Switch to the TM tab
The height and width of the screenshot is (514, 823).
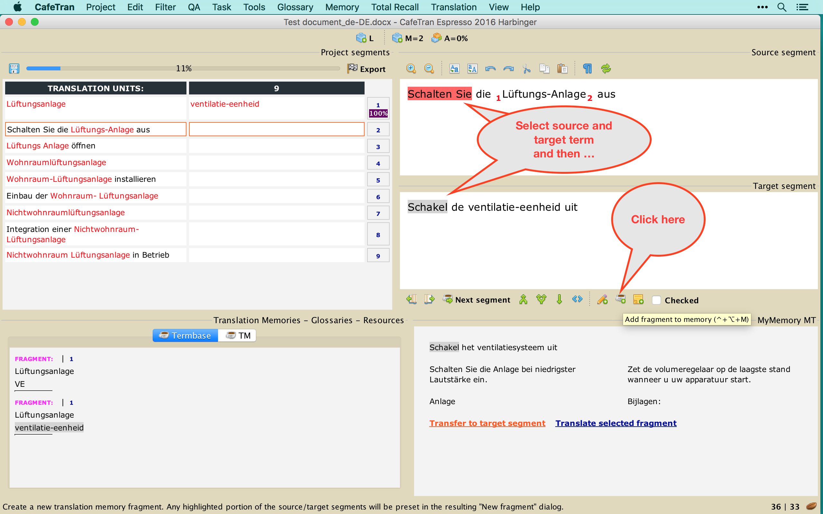click(x=238, y=335)
